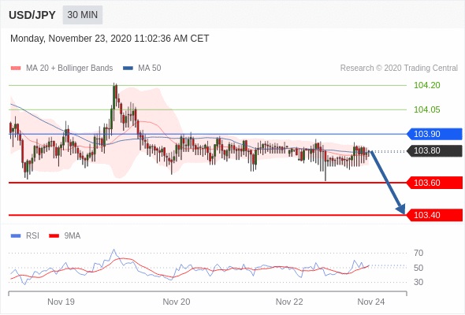
Task: Click the blue downward forecast arrow head
Action: [401, 209]
